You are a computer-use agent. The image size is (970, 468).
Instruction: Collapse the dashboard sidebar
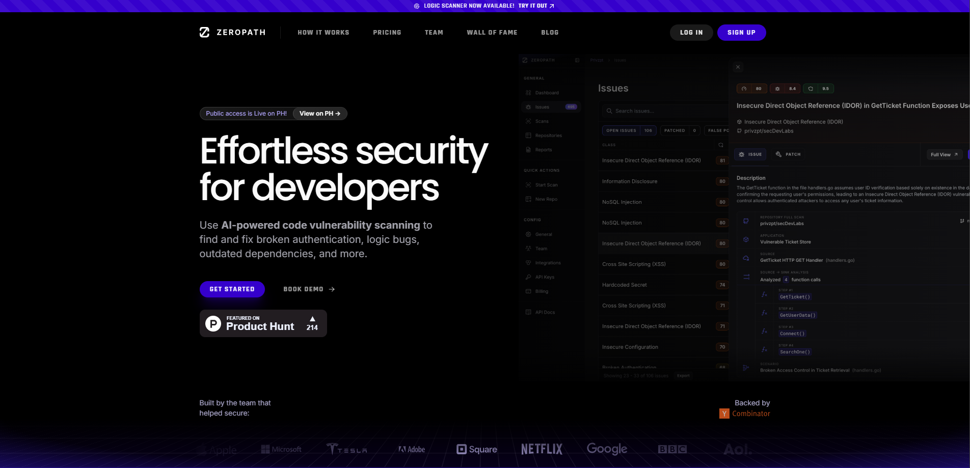pos(577,60)
